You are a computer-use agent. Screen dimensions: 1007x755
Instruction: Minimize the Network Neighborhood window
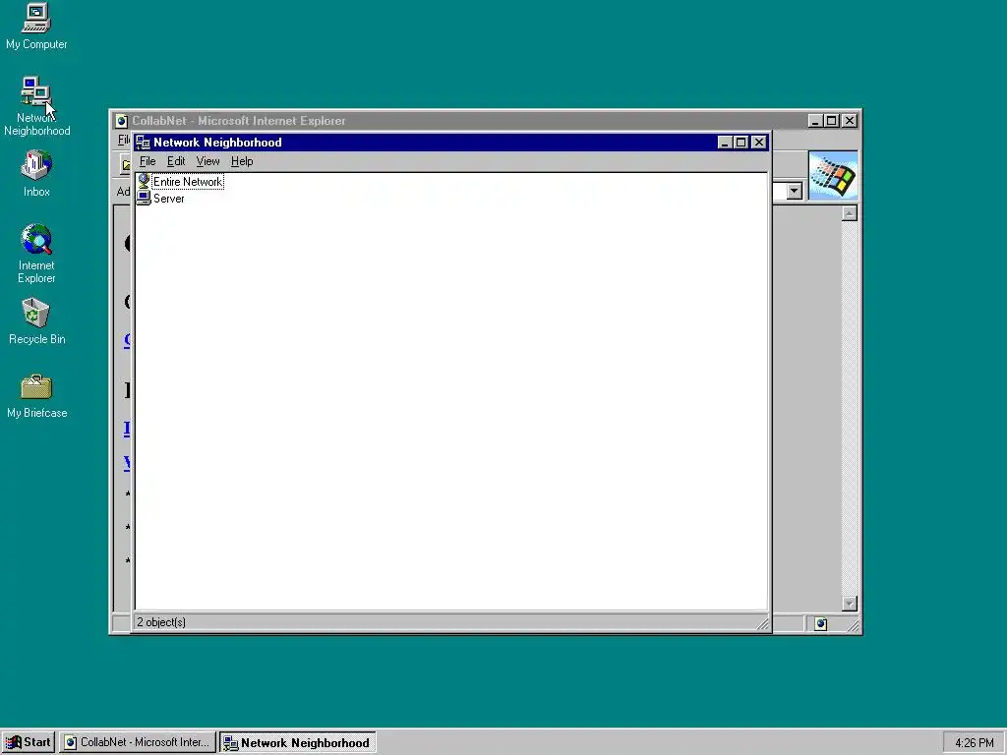pyautogui.click(x=725, y=143)
